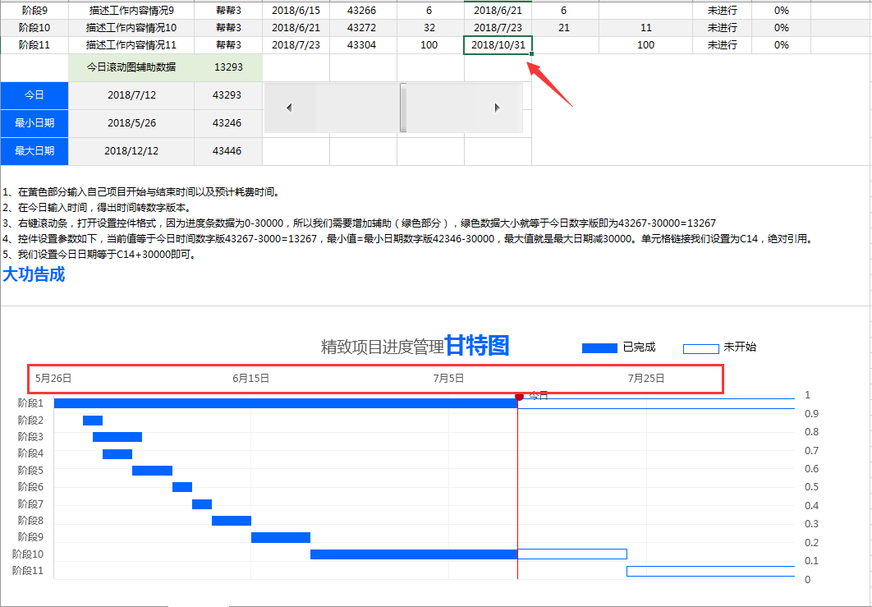Click the chart title 精致项目进度管理甘特图
The height and width of the screenshot is (607, 872).
point(415,347)
